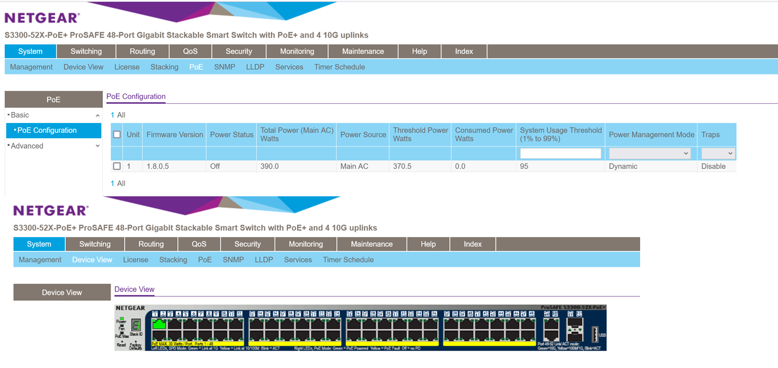Click the copper uplink ports 49-50 on the switch image
Image resolution: width=778 pixels, height=368 pixels.
tap(551, 329)
